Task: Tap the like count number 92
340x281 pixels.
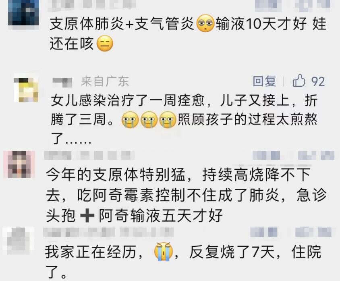Action: 318,81
